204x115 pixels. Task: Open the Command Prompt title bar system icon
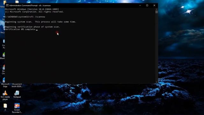(7, 5)
